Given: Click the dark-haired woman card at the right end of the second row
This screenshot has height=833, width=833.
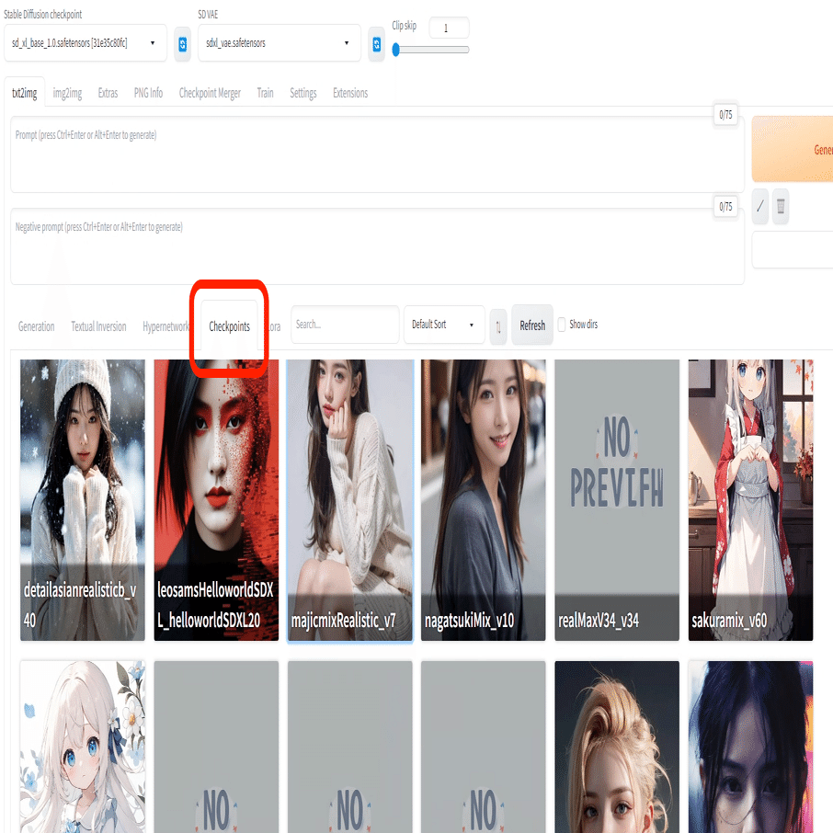Looking at the screenshot, I should tap(750, 747).
